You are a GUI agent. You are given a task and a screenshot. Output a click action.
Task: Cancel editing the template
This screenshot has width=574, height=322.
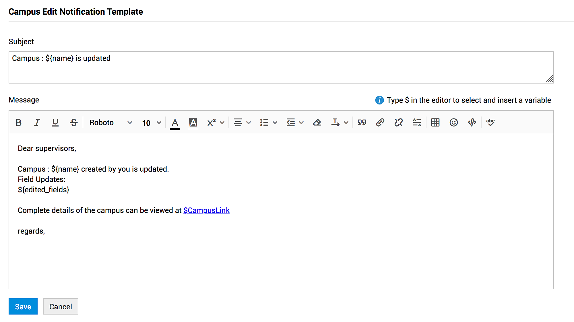click(61, 307)
